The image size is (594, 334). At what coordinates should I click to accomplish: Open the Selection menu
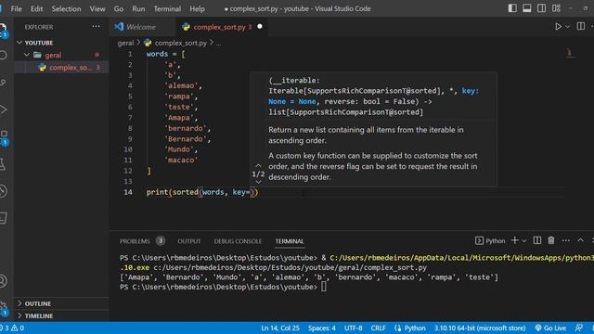coord(66,8)
